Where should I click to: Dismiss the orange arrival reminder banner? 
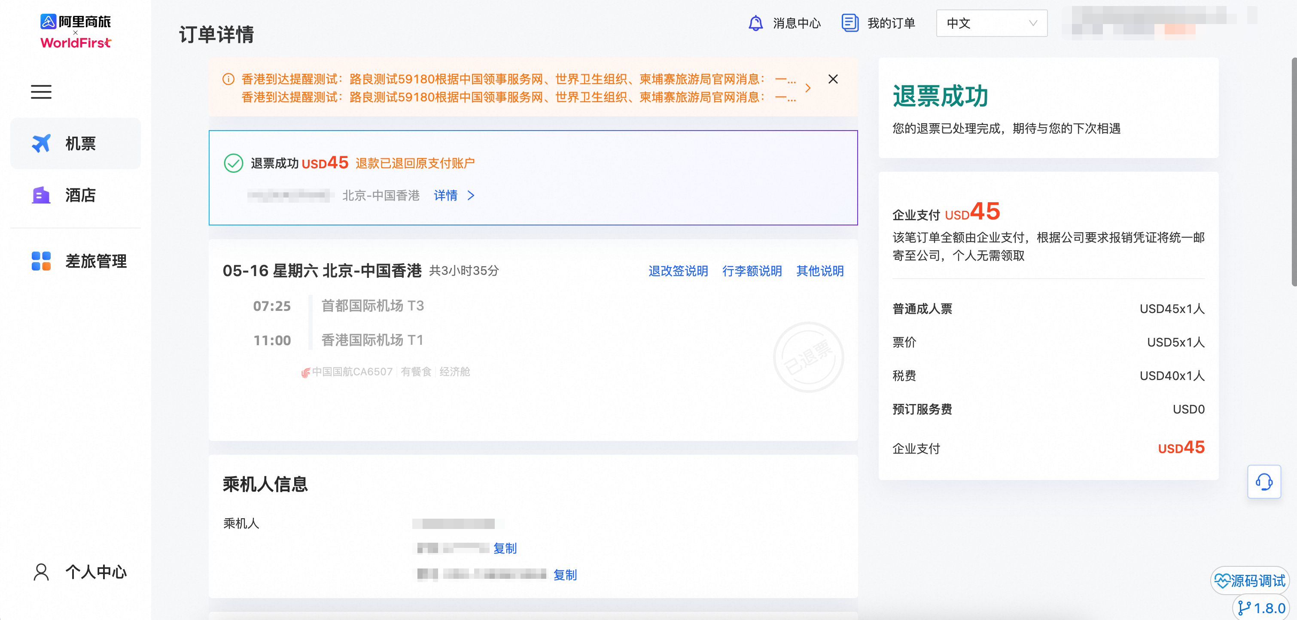pos(833,79)
